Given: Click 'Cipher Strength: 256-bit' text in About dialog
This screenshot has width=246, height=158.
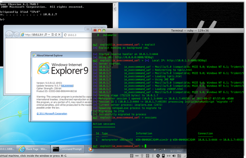Looking at the screenshot, I should coord(48,89).
